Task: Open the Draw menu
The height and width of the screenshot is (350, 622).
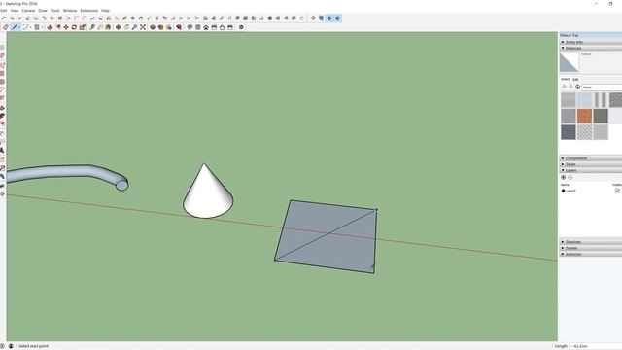Action: coord(43,11)
